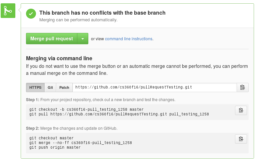Click the 'This branch has no conflicts' heading
Viewport: 255px width, 161px height.
point(102,13)
